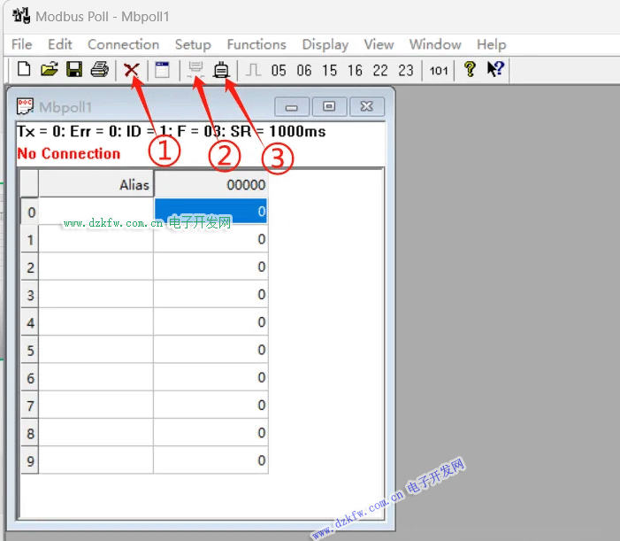Click row header number 9
Image resolution: width=620 pixels, height=541 pixels.
[x=30, y=460]
